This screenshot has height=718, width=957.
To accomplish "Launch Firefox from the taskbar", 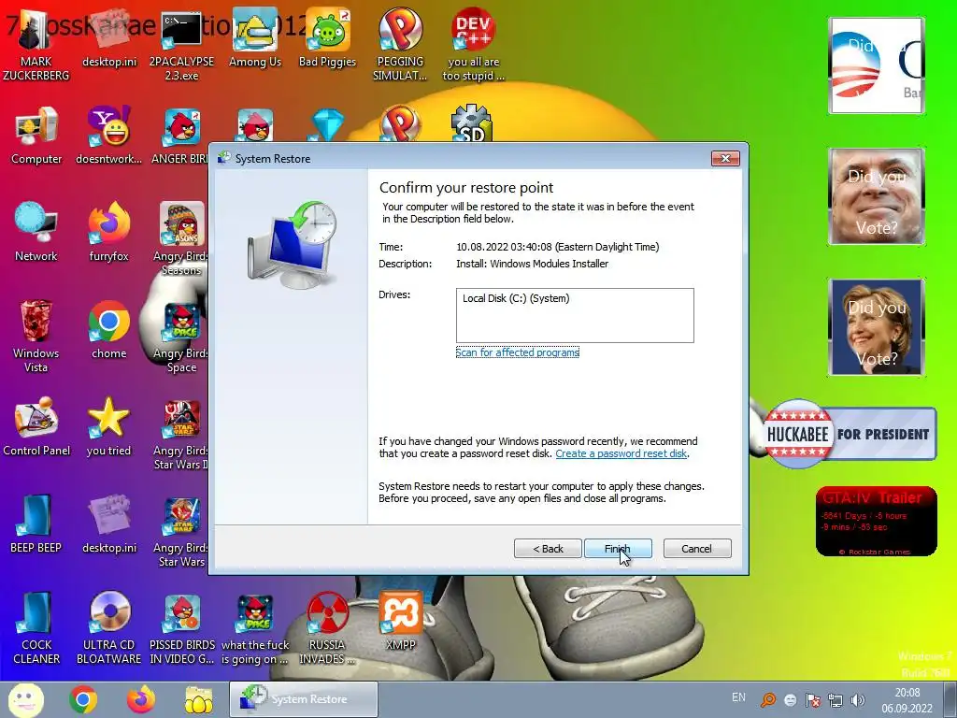I will pyautogui.click(x=141, y=699).
